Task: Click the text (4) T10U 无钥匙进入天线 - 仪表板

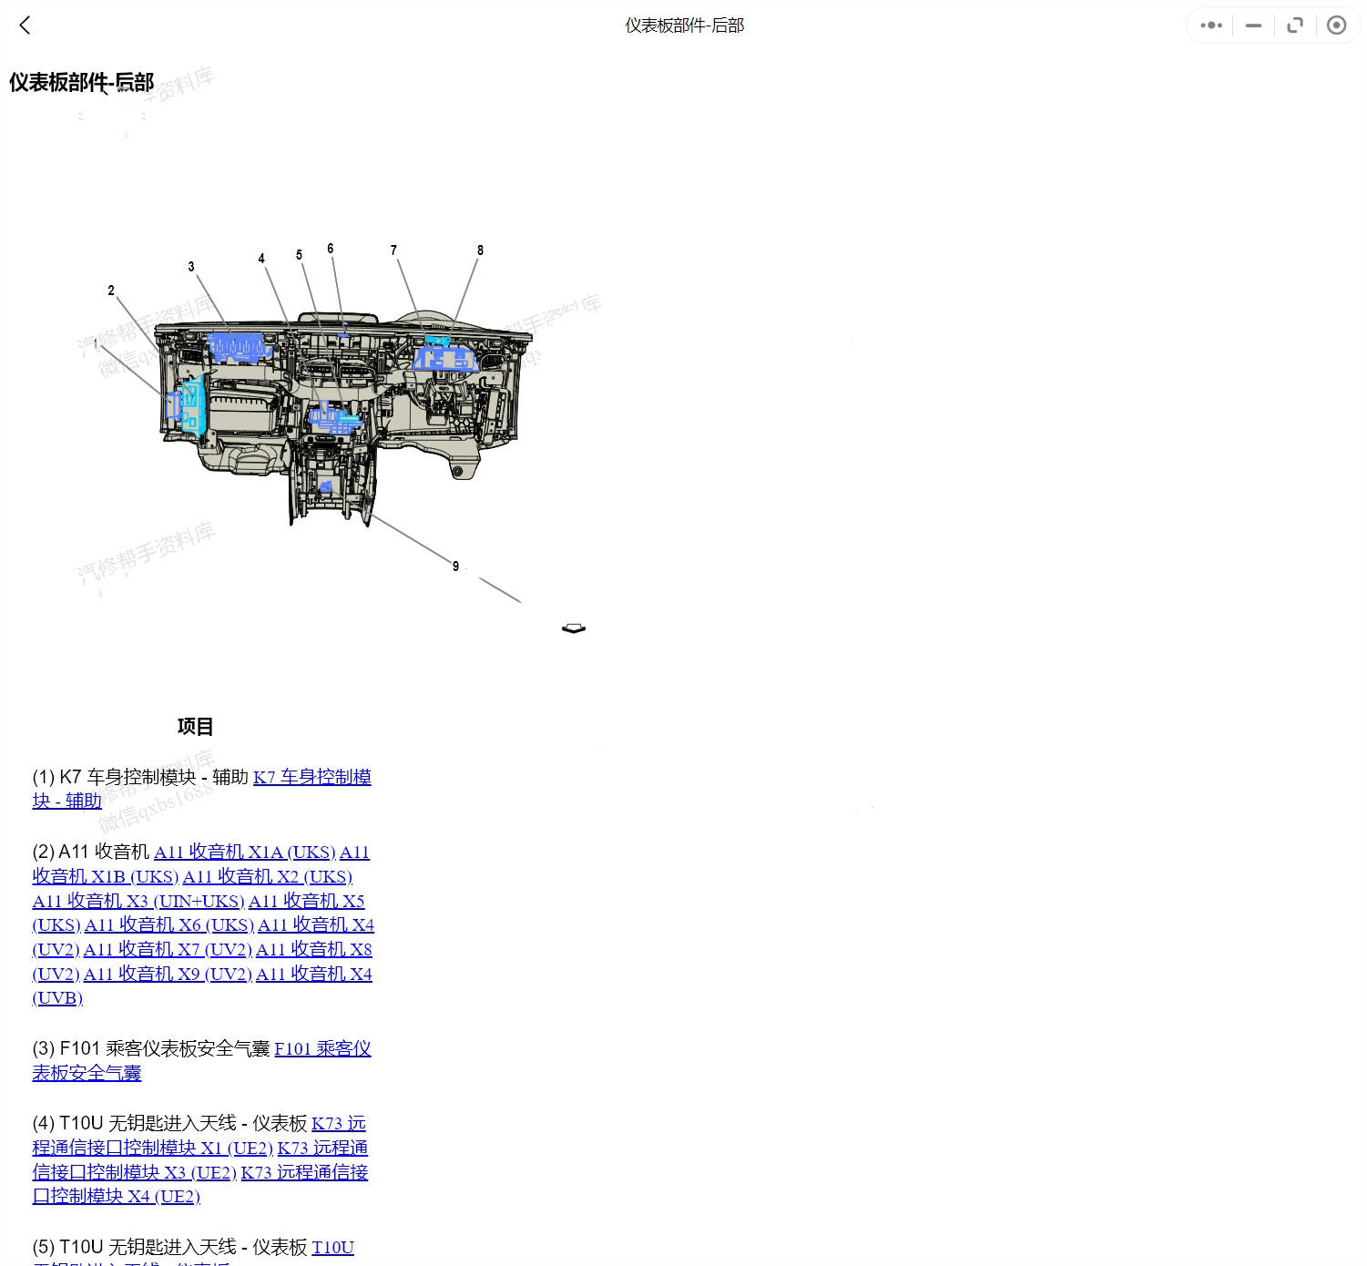Action: (x=169, y=1124)
